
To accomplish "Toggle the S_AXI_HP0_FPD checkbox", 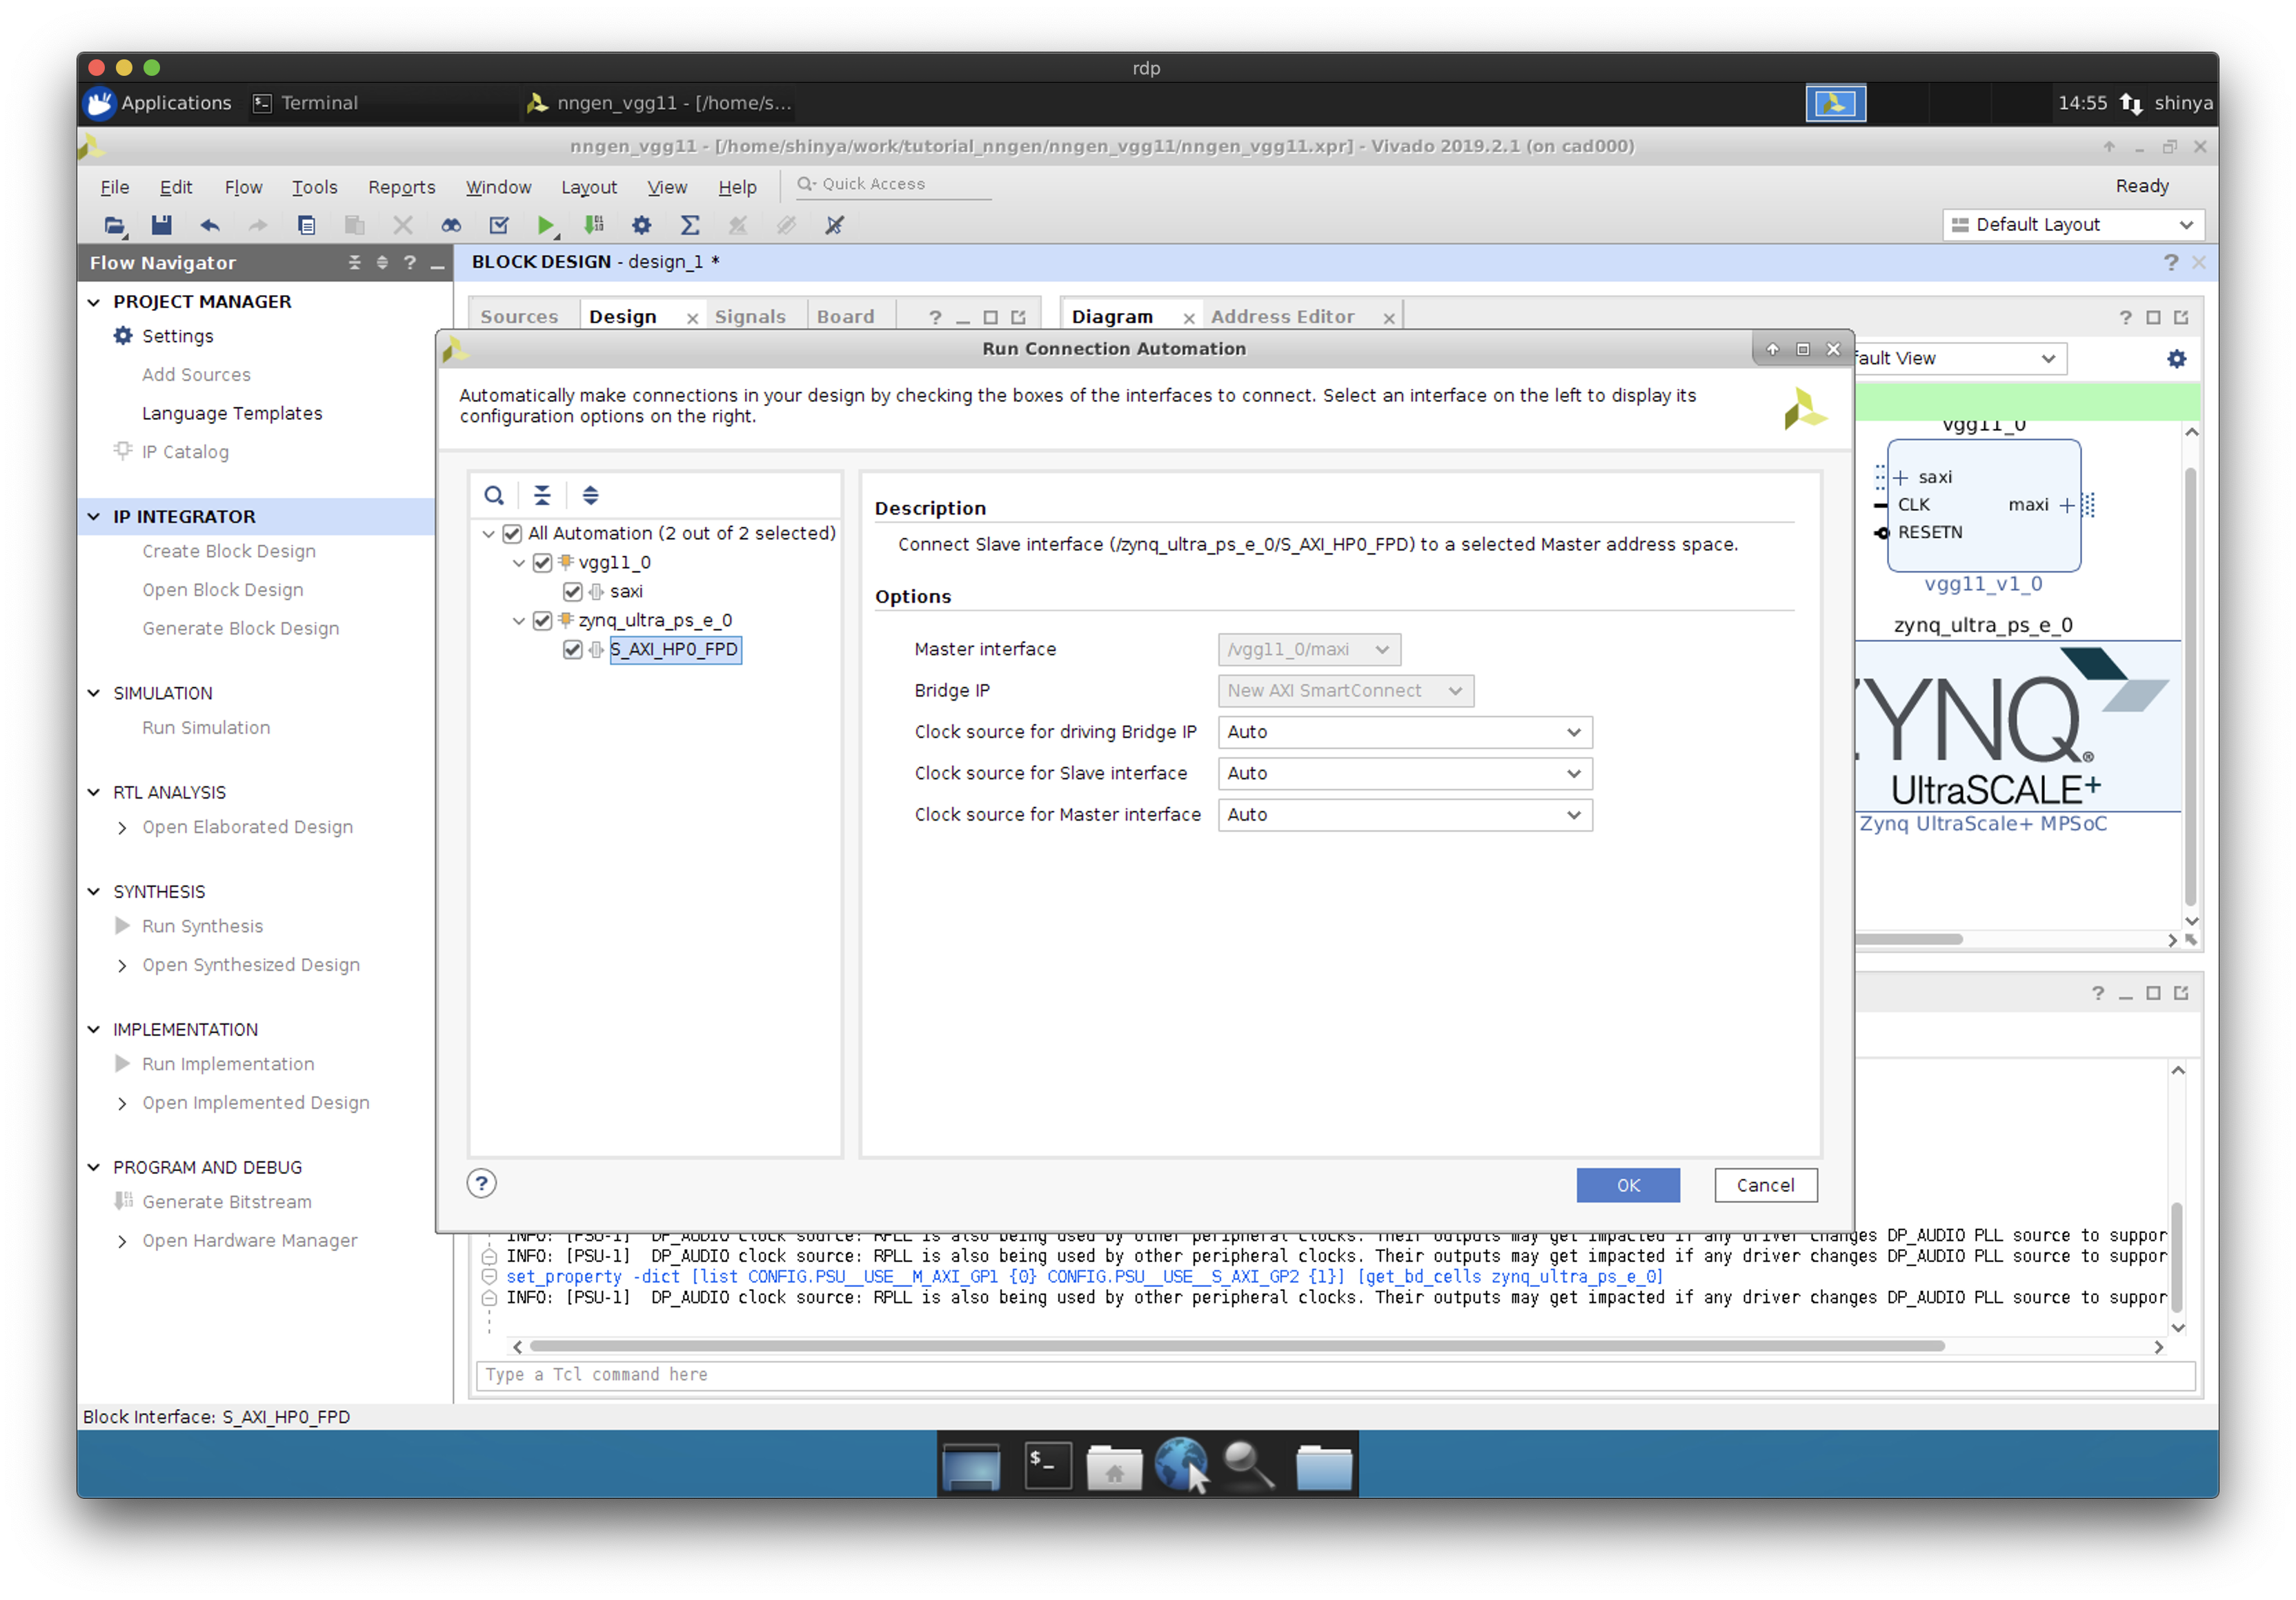I will (572, 650).
